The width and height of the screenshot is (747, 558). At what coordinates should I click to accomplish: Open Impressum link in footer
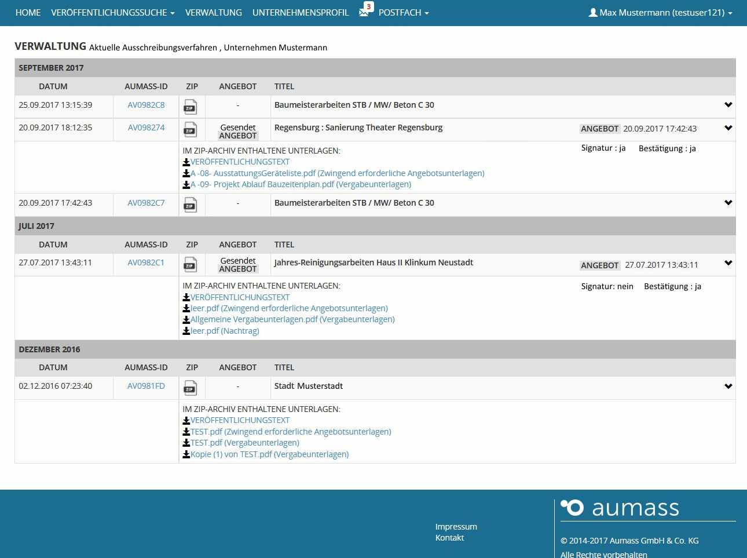click(456, 527)
